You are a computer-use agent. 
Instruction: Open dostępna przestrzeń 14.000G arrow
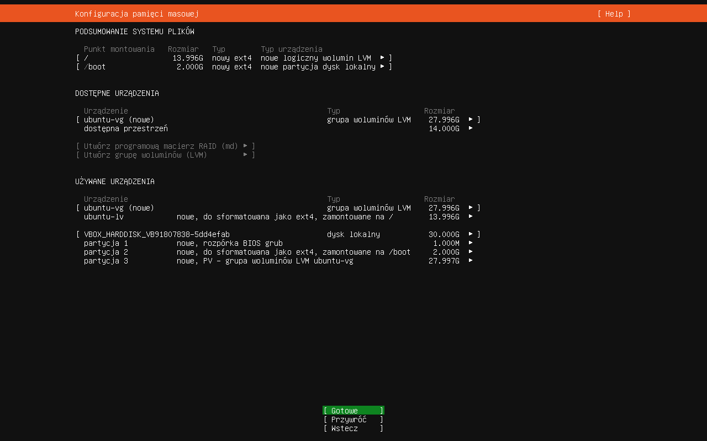(x=471, y=128)
